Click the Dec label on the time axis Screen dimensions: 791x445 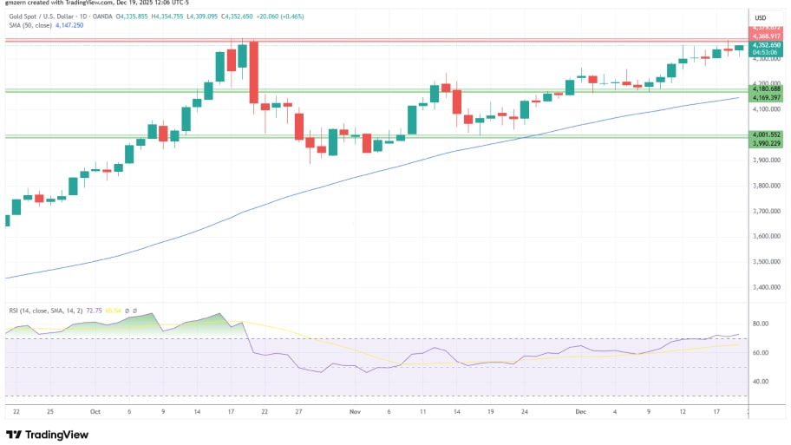pos(579,412)
